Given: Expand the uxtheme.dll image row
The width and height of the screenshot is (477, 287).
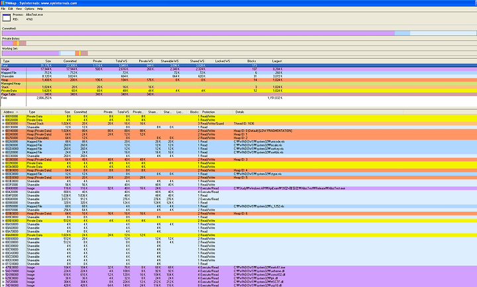Looking at the screenshot, I should click(x=3, y=271).
